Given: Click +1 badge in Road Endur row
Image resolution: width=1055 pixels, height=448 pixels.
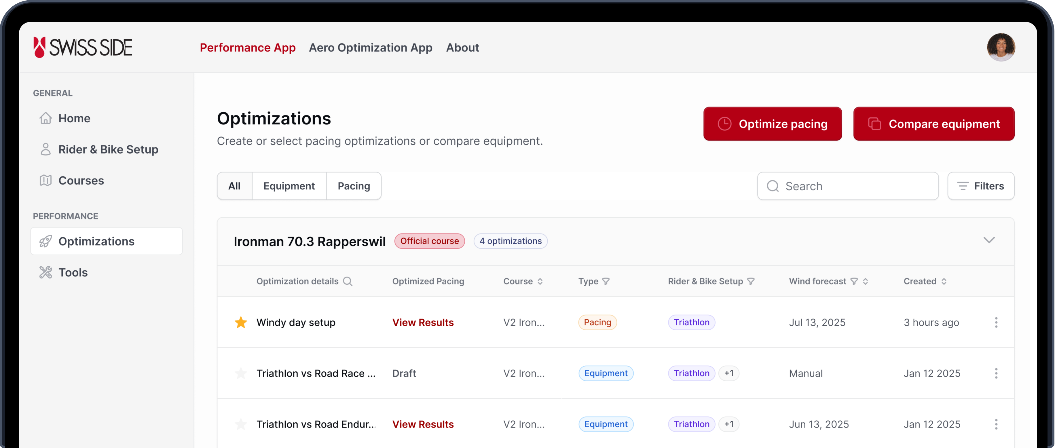Looking at the screenshot, I should point(729,424).
